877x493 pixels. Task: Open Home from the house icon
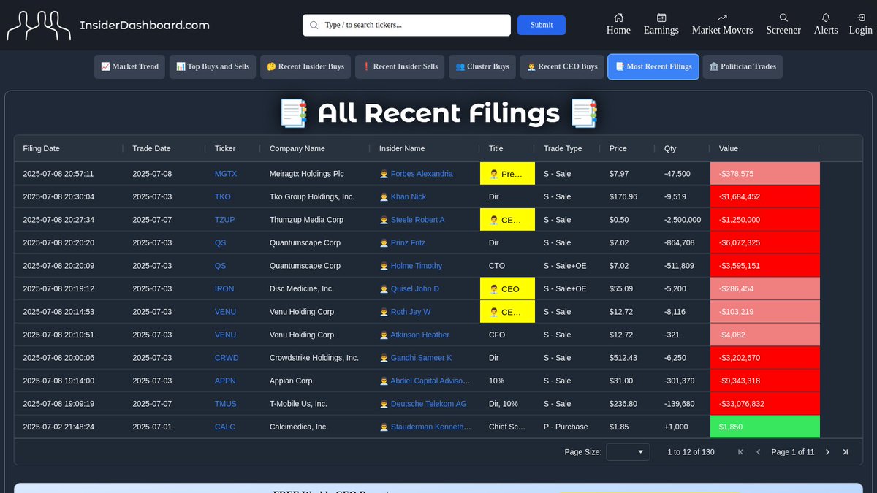(x=618, y=18)
